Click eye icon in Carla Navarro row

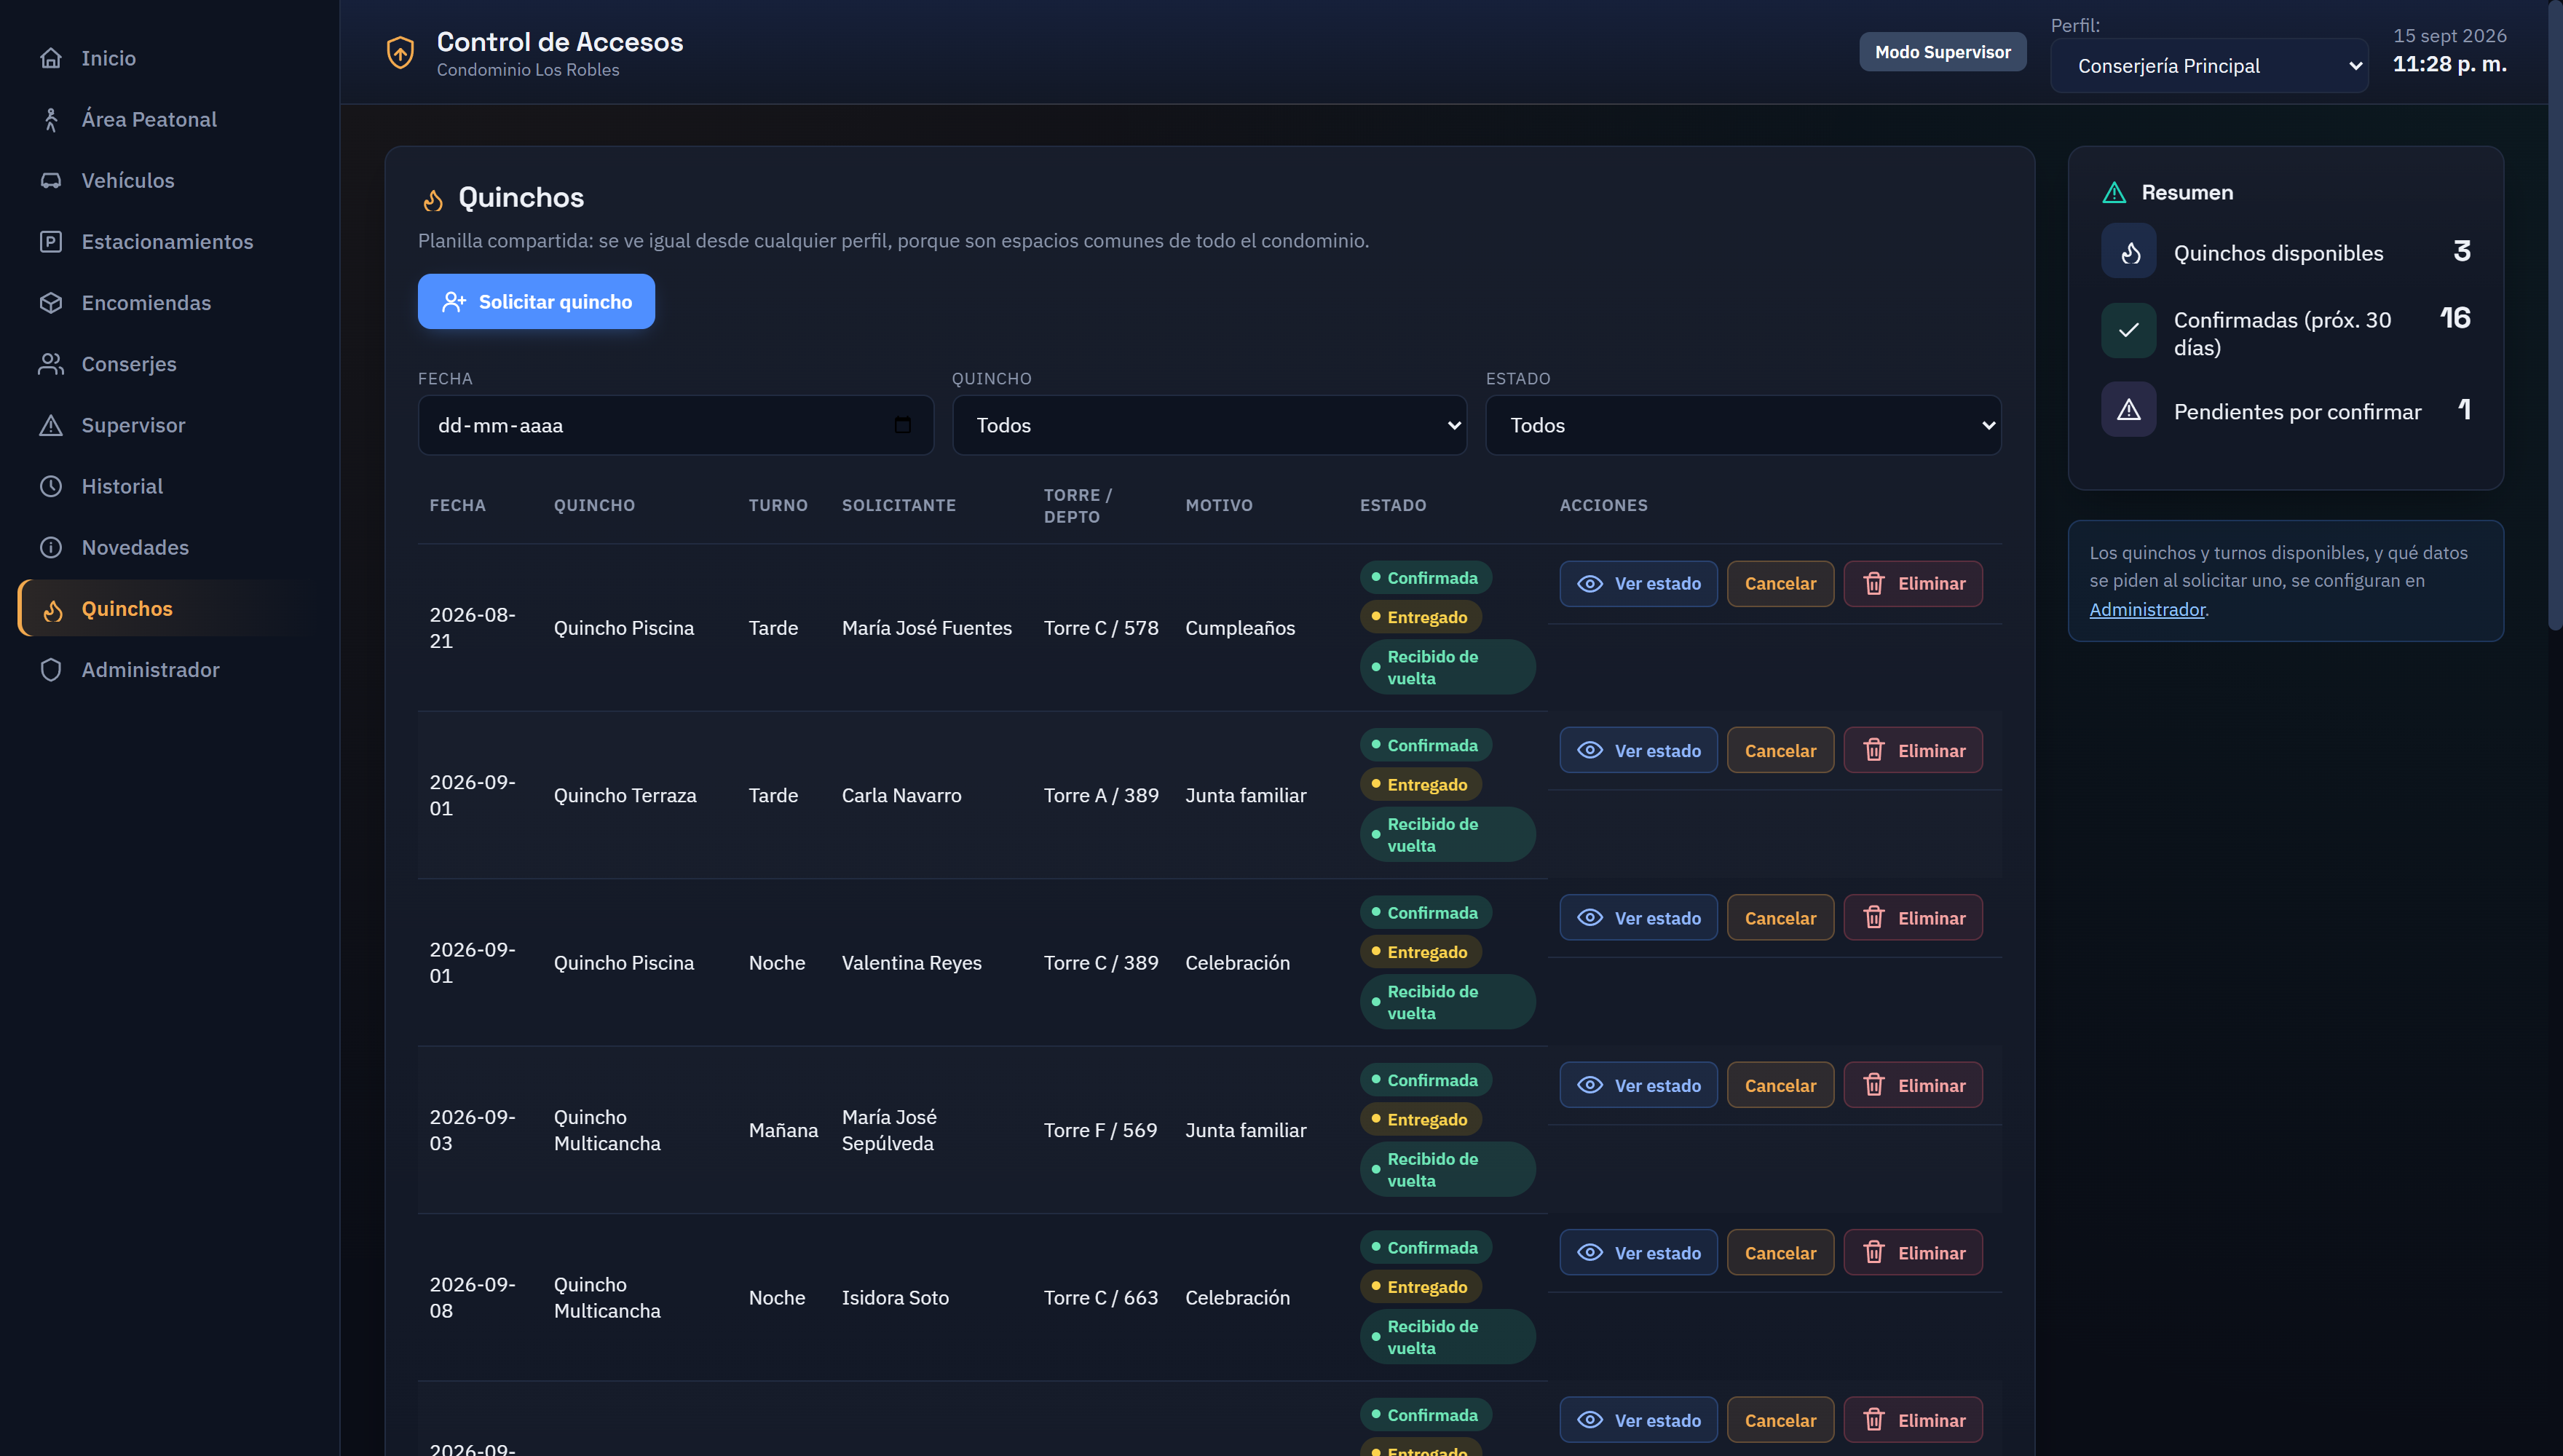pyautogui.click(x=1590, y=750)
